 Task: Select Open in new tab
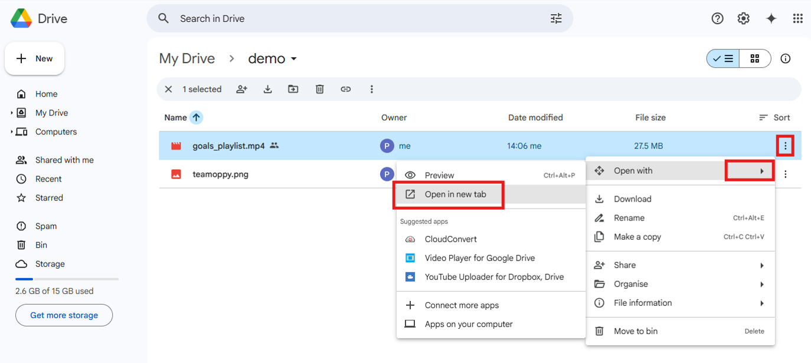pyautogui.click(x=455, y=194)
